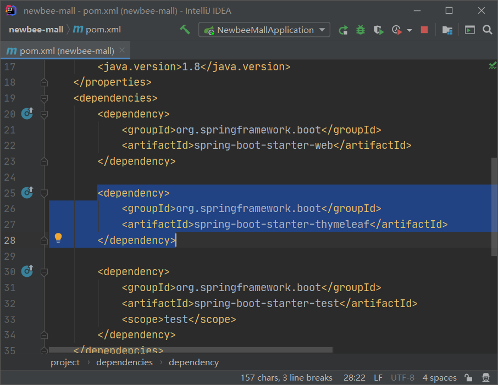The image size is (498, 385).
Task: Click the dependency update gutter icon on line 30
Action: (27, 271)
